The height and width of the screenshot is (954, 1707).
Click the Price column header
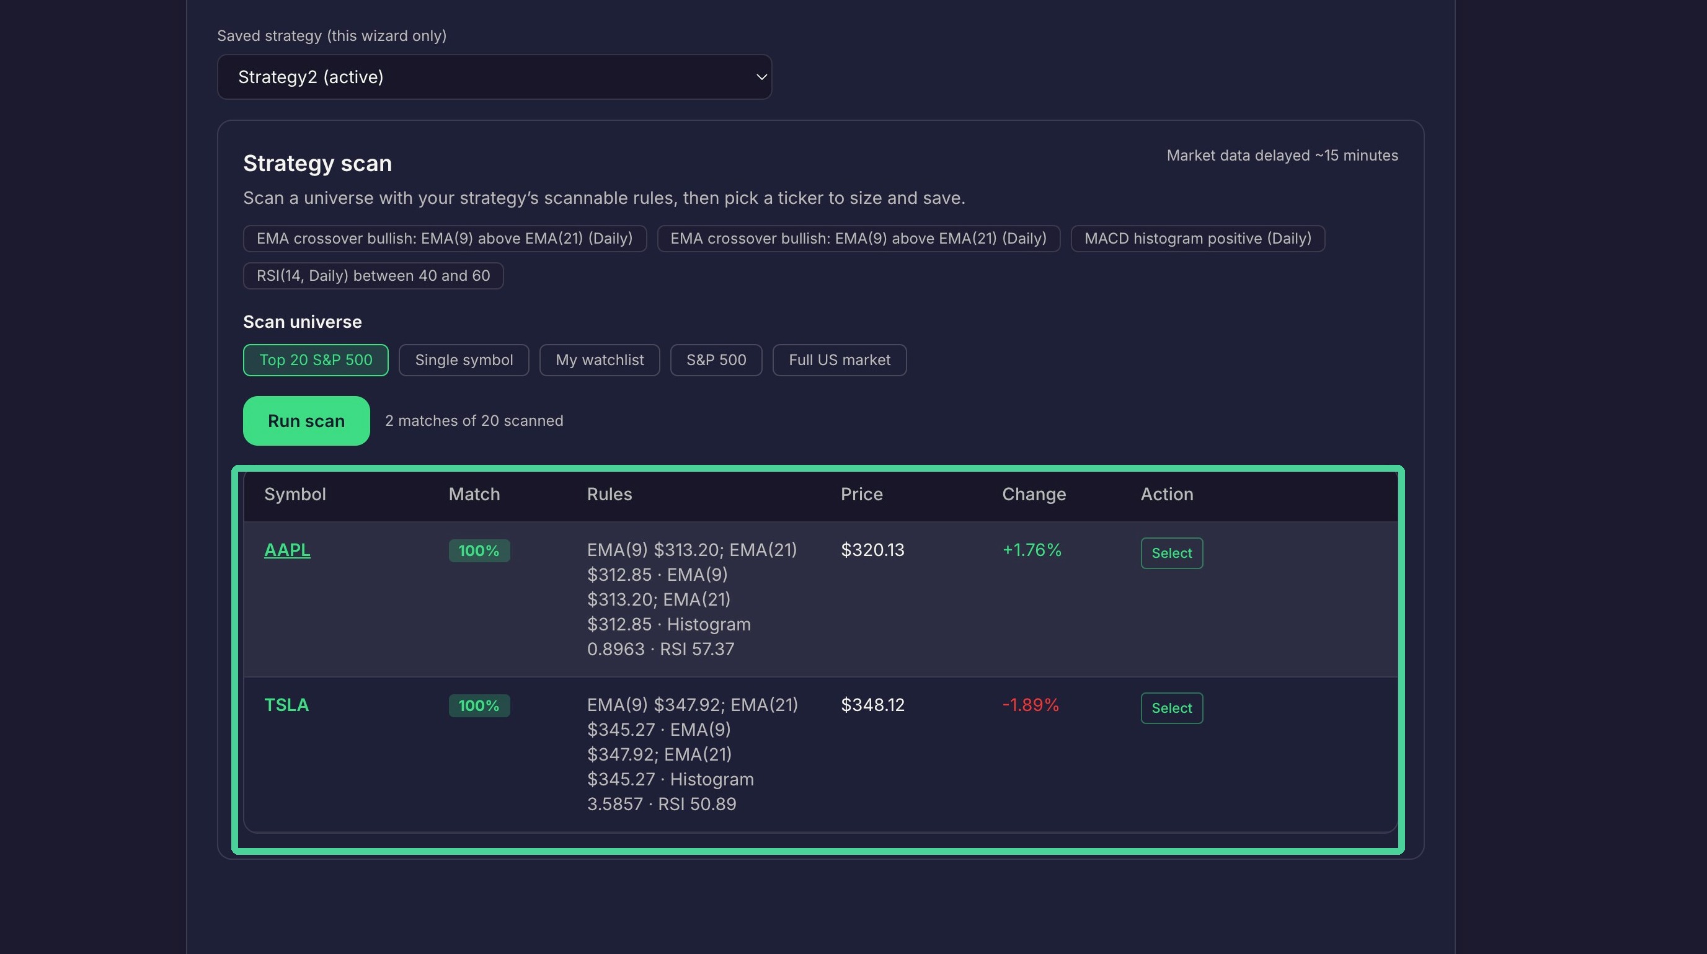point(861,494)
